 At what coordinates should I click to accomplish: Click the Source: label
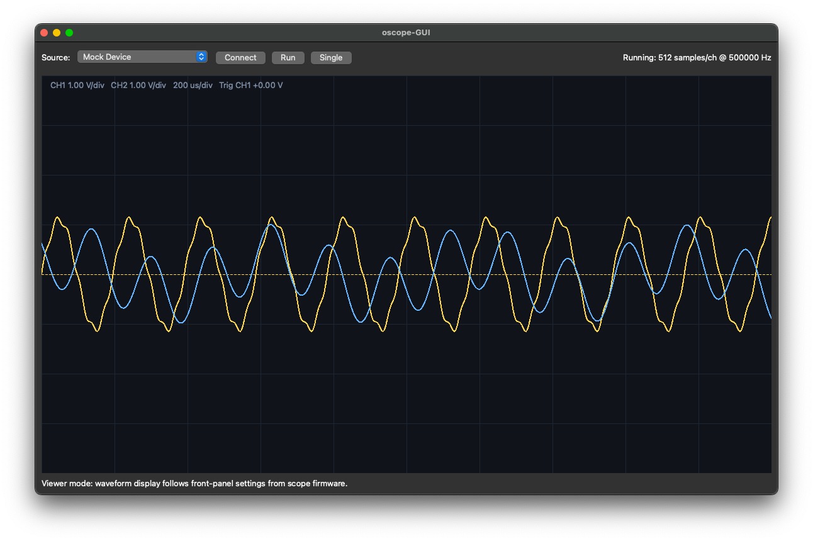click(56, 58)
